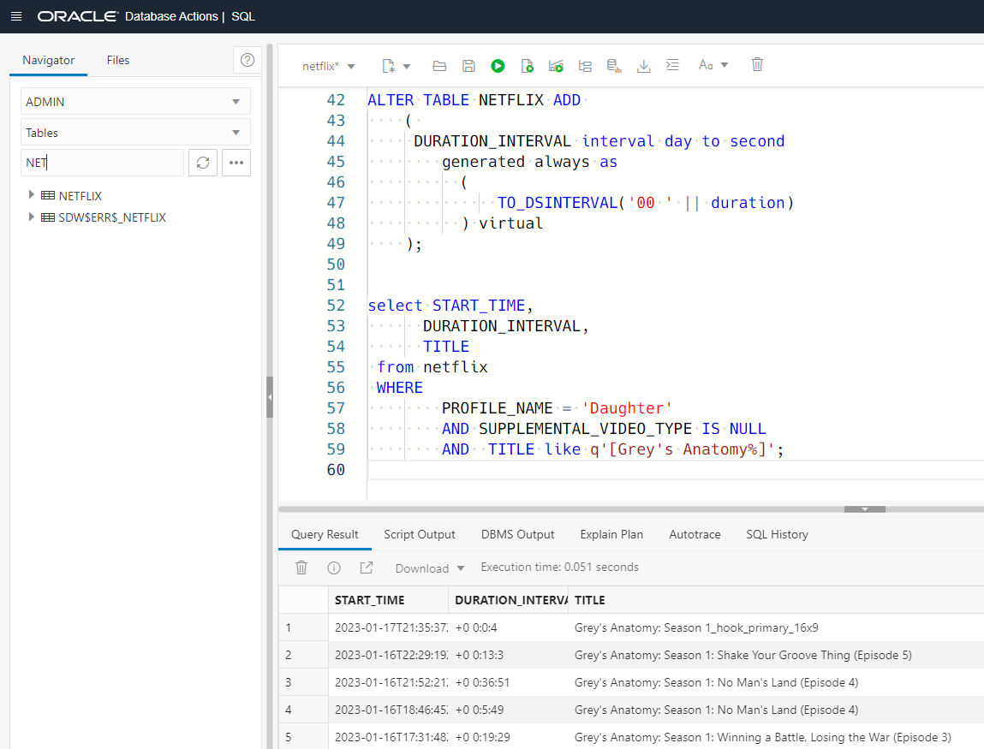Click the SQL breadcrumb in the header
Viewport: 984px width, 749px height.
pyautogui.click(x=243, y=16)
